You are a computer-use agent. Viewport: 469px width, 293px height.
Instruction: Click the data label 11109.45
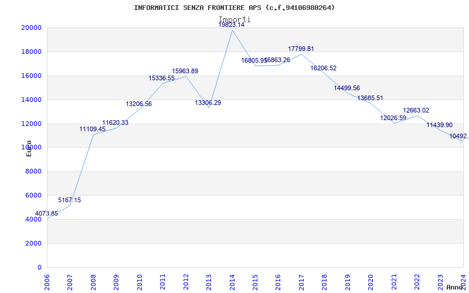point(93,129)
